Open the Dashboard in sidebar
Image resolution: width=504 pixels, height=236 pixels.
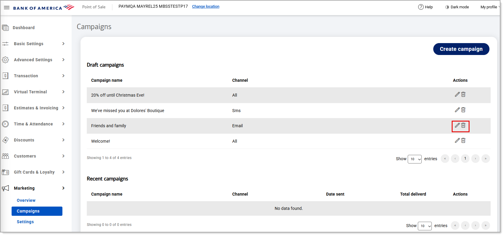[24, 28]
